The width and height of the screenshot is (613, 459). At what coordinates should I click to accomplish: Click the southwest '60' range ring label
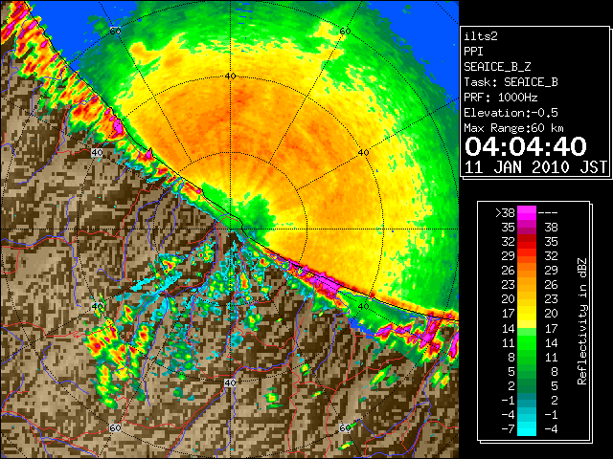[115, 428]
